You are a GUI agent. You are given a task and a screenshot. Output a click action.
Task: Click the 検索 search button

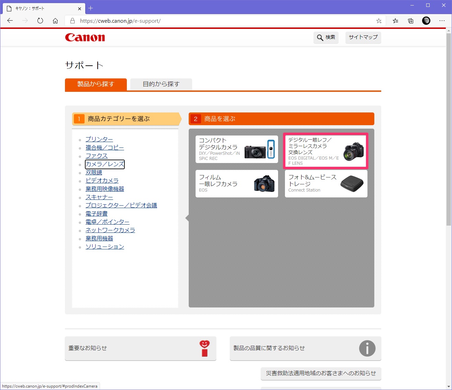pos(326,37)
